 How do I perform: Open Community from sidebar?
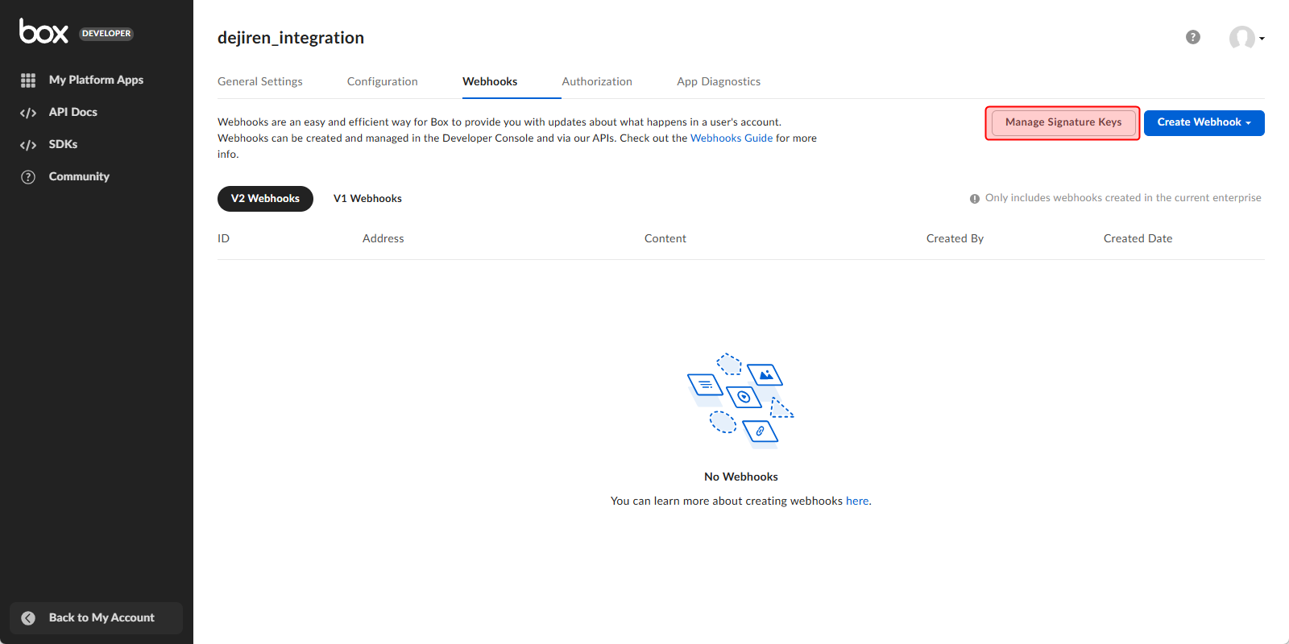pos(79,176)
